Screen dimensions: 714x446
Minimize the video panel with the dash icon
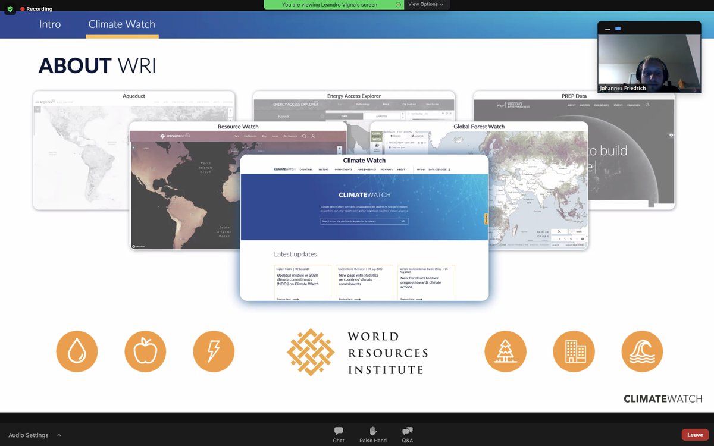pyautogui.click(x=608, y=29)
